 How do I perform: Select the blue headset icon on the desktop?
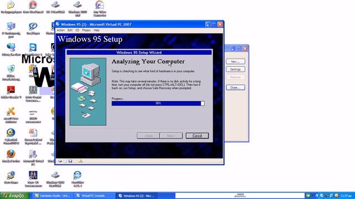[x=77, y=179]
